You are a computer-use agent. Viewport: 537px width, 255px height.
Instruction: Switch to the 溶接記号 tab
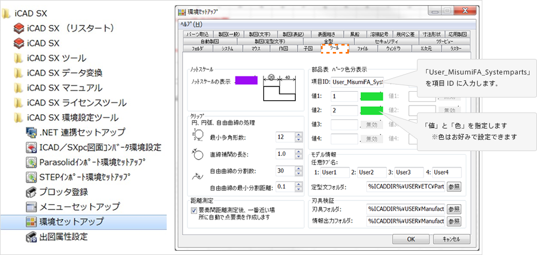[x=379, y=34]
